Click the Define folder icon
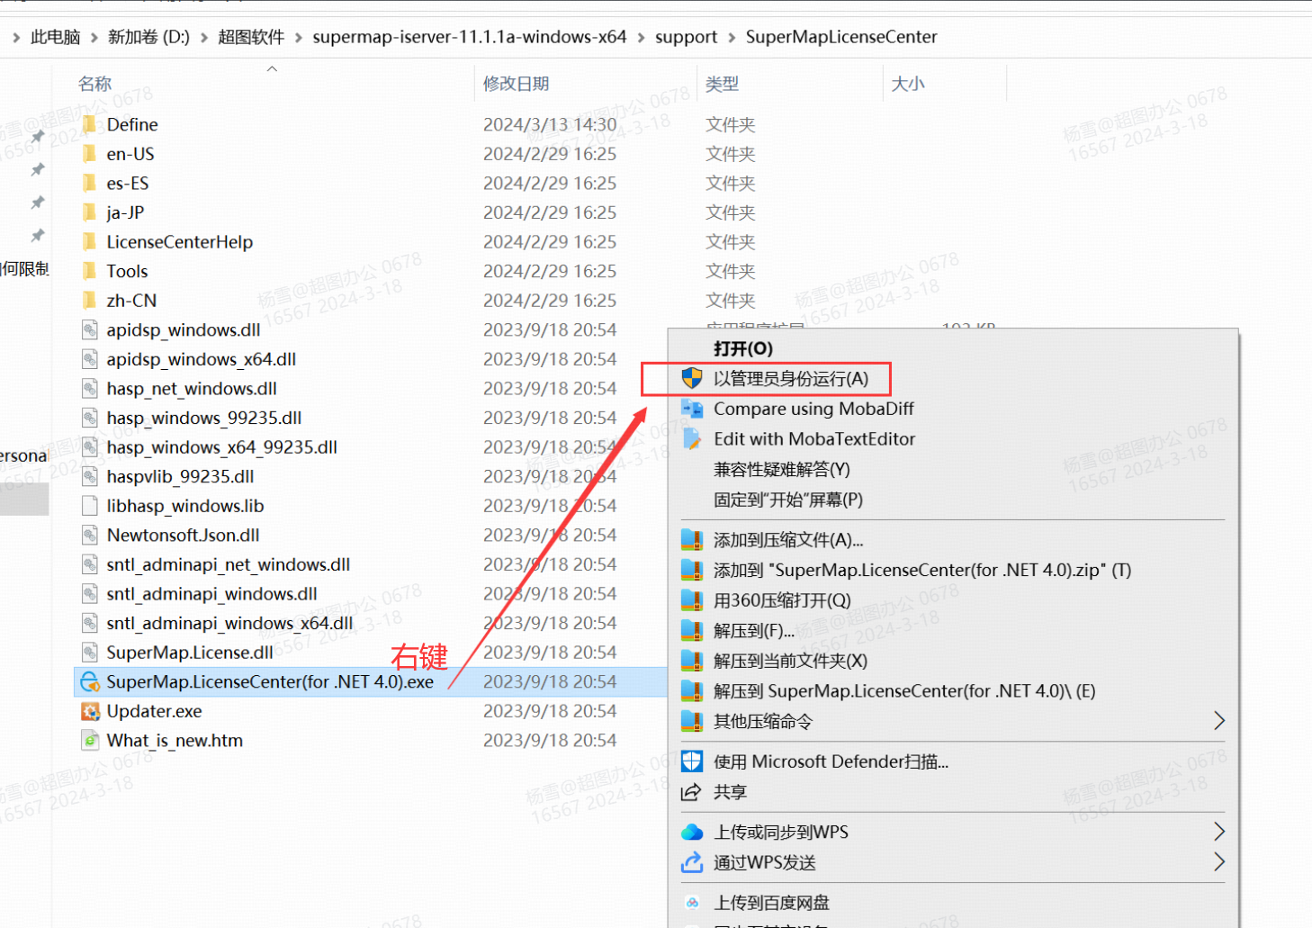Screen dimensions: 1312x928 click(x=89, y=124)
